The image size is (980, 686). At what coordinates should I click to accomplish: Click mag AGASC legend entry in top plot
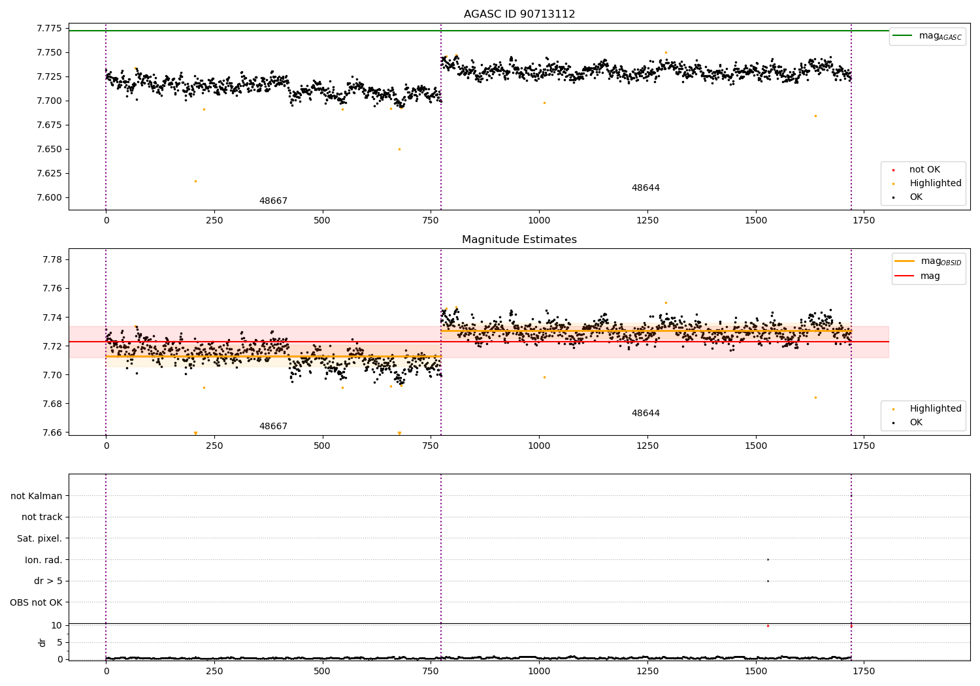tap(927, 36)
